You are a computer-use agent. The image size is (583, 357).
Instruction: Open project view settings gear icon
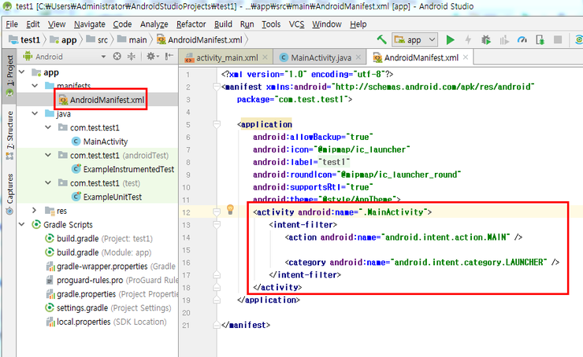[152, 57]
